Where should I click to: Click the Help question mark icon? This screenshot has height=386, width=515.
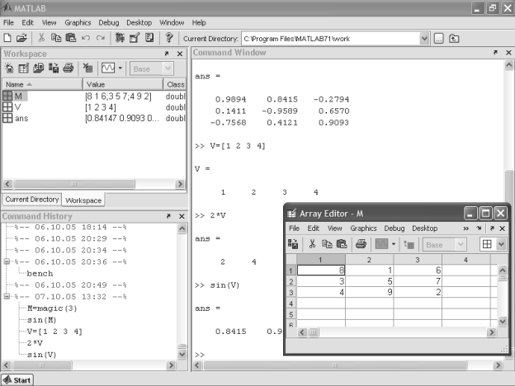(169, 38)
